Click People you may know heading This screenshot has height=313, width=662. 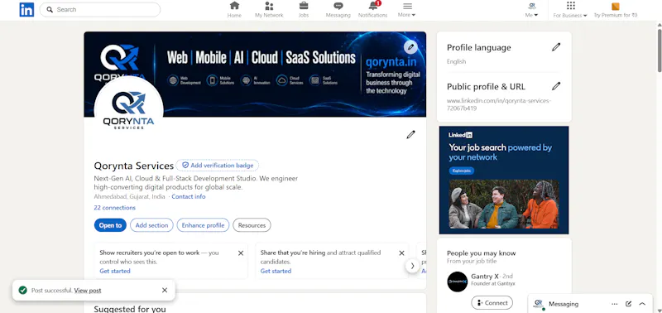(x=482, y=253)
